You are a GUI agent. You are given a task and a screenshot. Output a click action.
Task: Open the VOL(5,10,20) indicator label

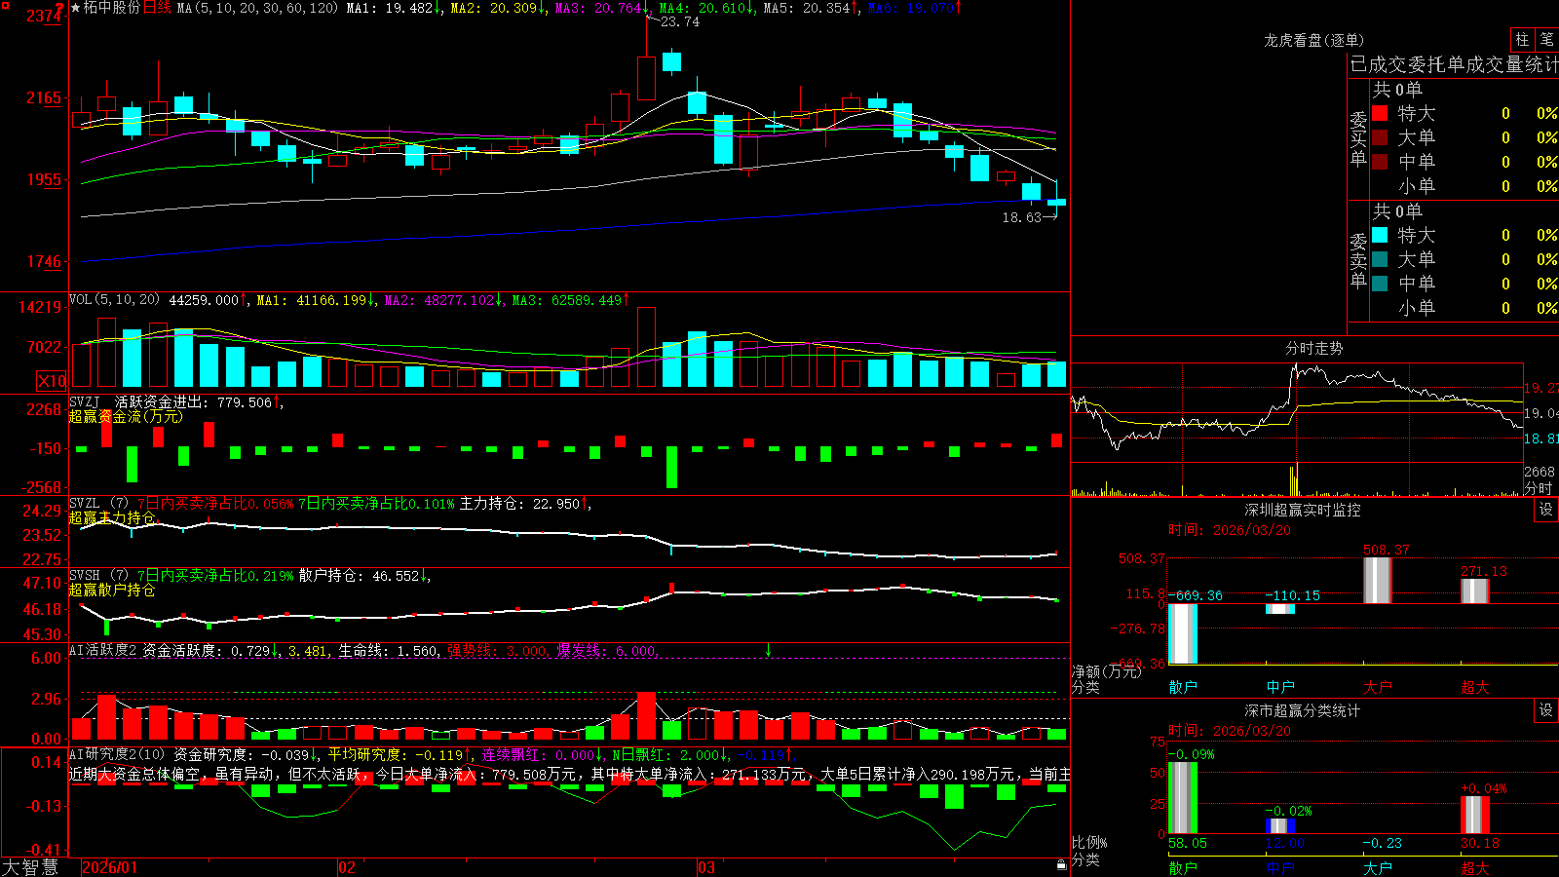114,300
